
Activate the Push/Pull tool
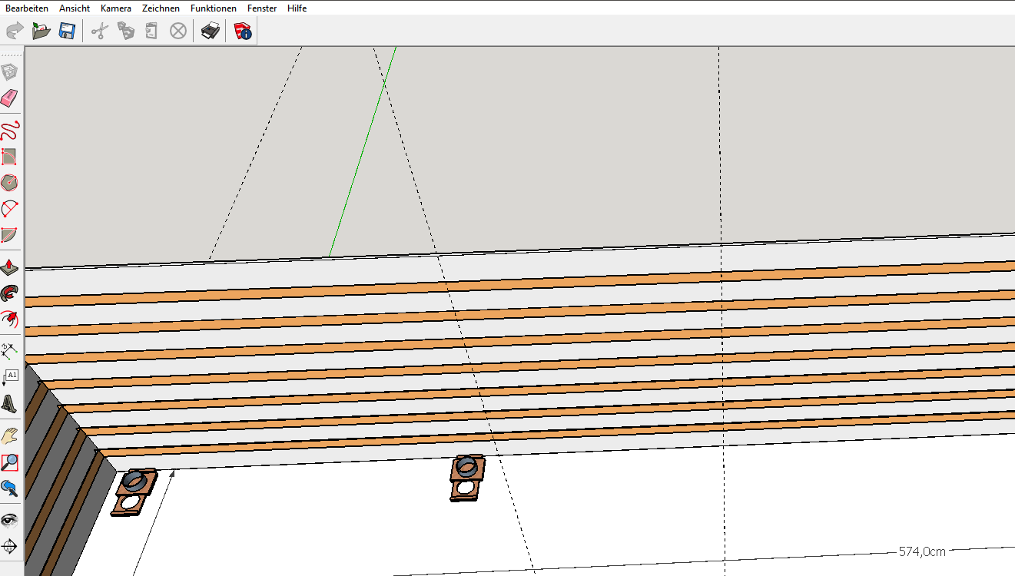coord(9,267)
